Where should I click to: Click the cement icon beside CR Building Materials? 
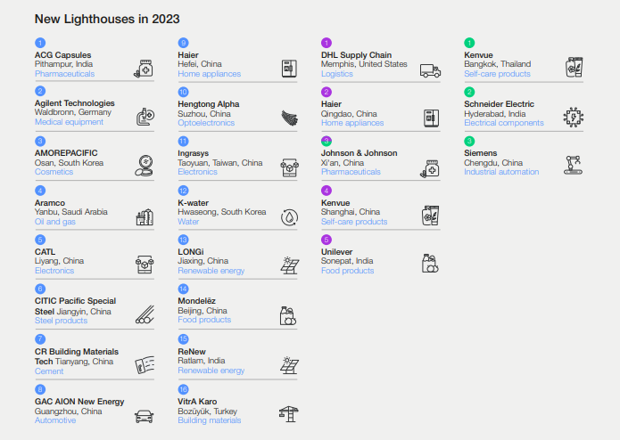coord(145,364)
